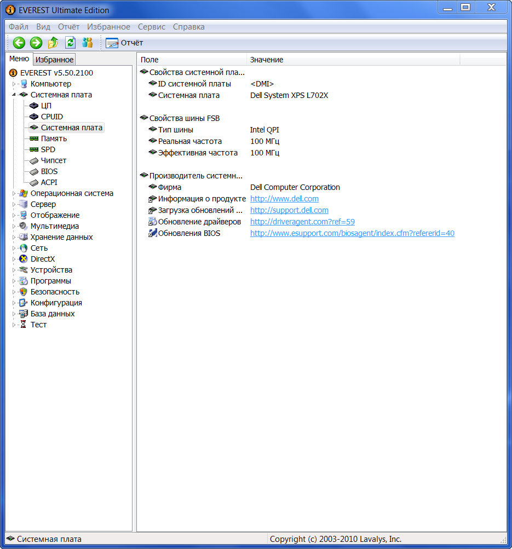Click the green Forward arrow icon
512x549 pixels.
click(36, 43)
